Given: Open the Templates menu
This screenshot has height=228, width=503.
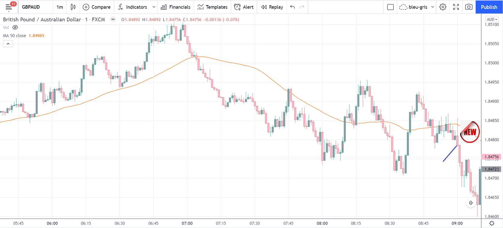Looking at the screenshot, I should (x=212, y=7).
